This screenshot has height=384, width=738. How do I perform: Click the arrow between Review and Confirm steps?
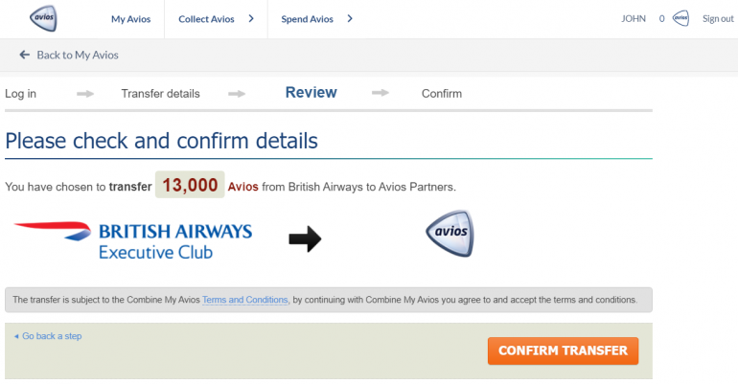pyautogui.click(x=381, y=94)
